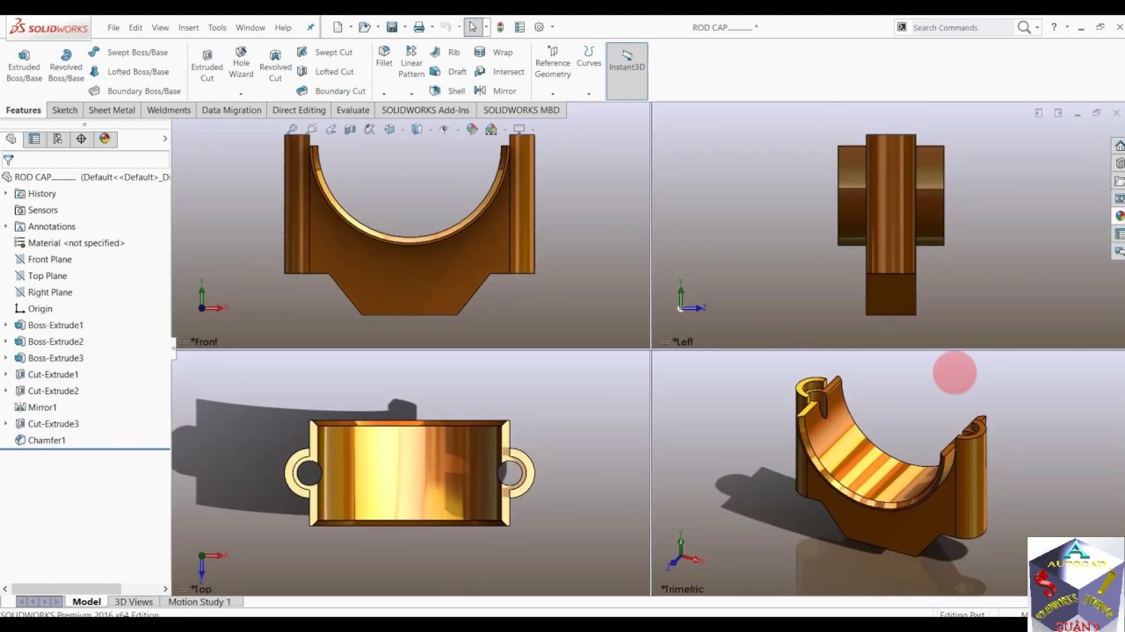Click the Boundary Cut command
Screen dimensions: 1125x632
330,91
